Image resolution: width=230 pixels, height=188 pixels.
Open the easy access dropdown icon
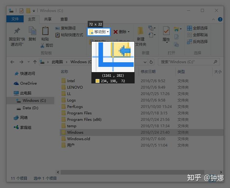152,35
